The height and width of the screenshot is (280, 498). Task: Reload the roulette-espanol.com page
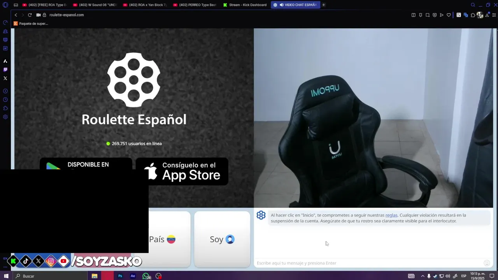point(30,15)
